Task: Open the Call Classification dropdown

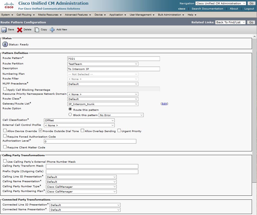Action: pos(79,120)
